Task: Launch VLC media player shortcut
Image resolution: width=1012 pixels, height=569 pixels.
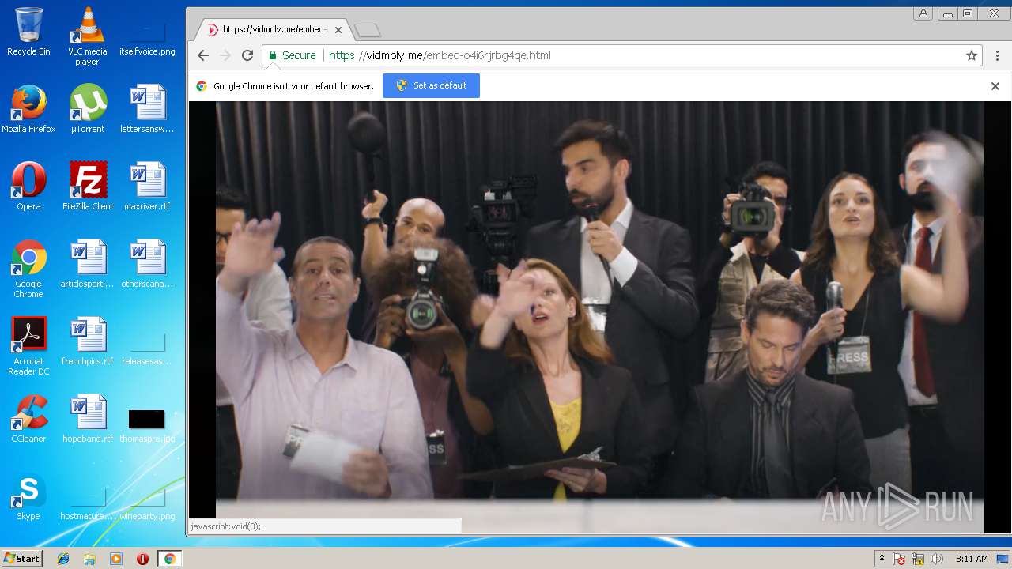Action: point(87,36)
